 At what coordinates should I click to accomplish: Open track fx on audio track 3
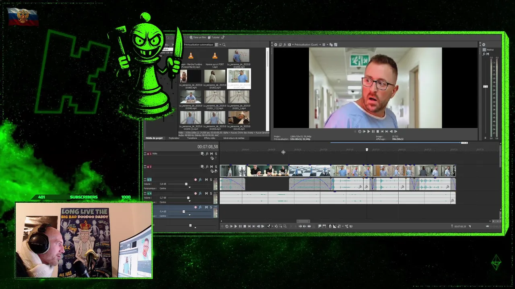(200, 179)
